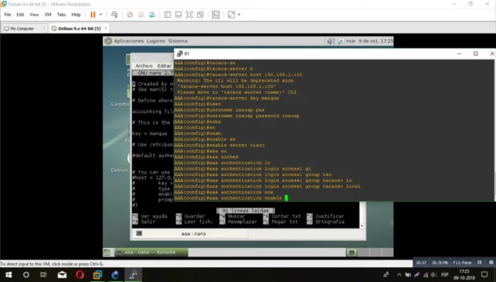Screen dimensions: 496x282
Task: Click the 'enable secret cisco' line in R1
Action: [x=219, y=146]
